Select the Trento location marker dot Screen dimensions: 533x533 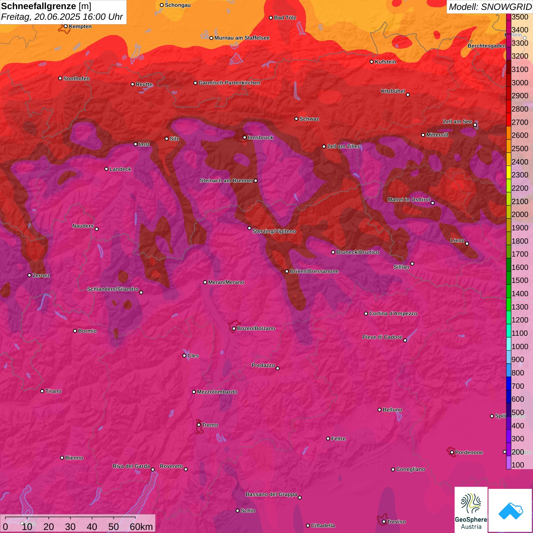click(x=199, y=425)
